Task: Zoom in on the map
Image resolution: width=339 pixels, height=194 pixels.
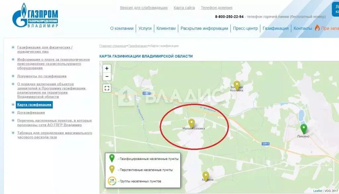Action: pyautogui.click(x=107, y=68)
